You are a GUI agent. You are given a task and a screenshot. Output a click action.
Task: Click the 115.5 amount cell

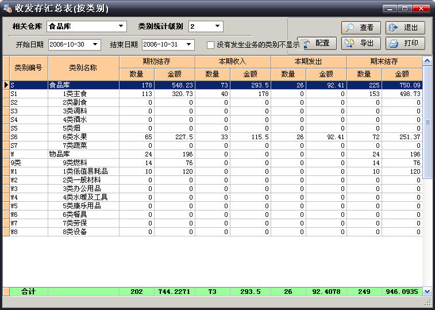(251, 137)
